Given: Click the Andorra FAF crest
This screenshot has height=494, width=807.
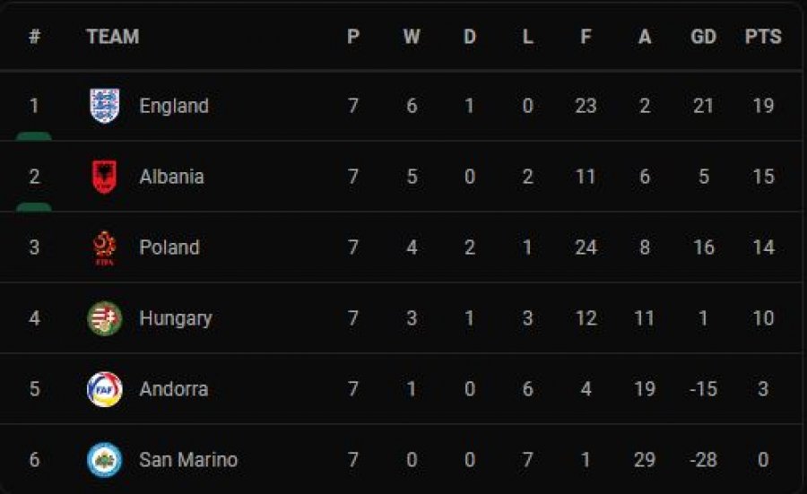Looking at the screenshot, I should pos(105,389).
